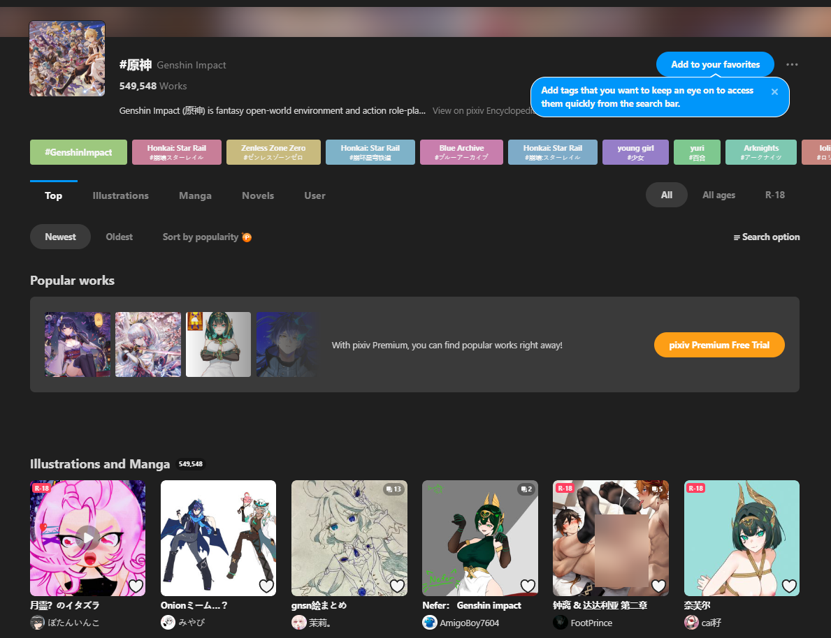Open popular works thumbnail of green-haired character
The image size is (831, 638).
(218, 344)
